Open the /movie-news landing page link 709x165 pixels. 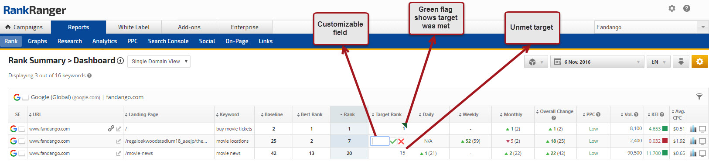pyautogui.click(x=139, y=153)
